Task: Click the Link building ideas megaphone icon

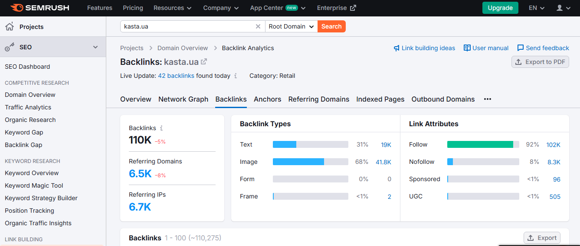Action: (x=396, y=48)
